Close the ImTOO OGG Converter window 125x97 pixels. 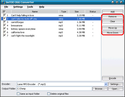tap(121, 2)
